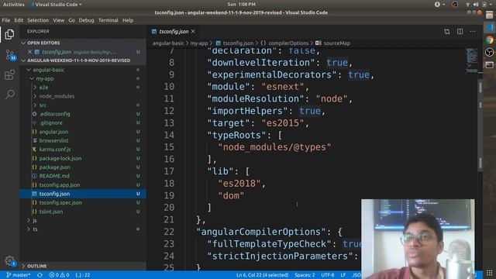496x279 pixels.
Task: Open Chrome from the Ubuntu dock
Action: 489,40
